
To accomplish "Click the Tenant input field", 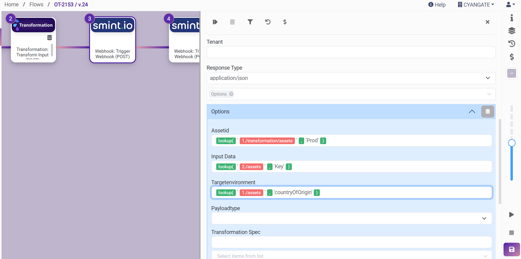I will click(x=351, y=52).
